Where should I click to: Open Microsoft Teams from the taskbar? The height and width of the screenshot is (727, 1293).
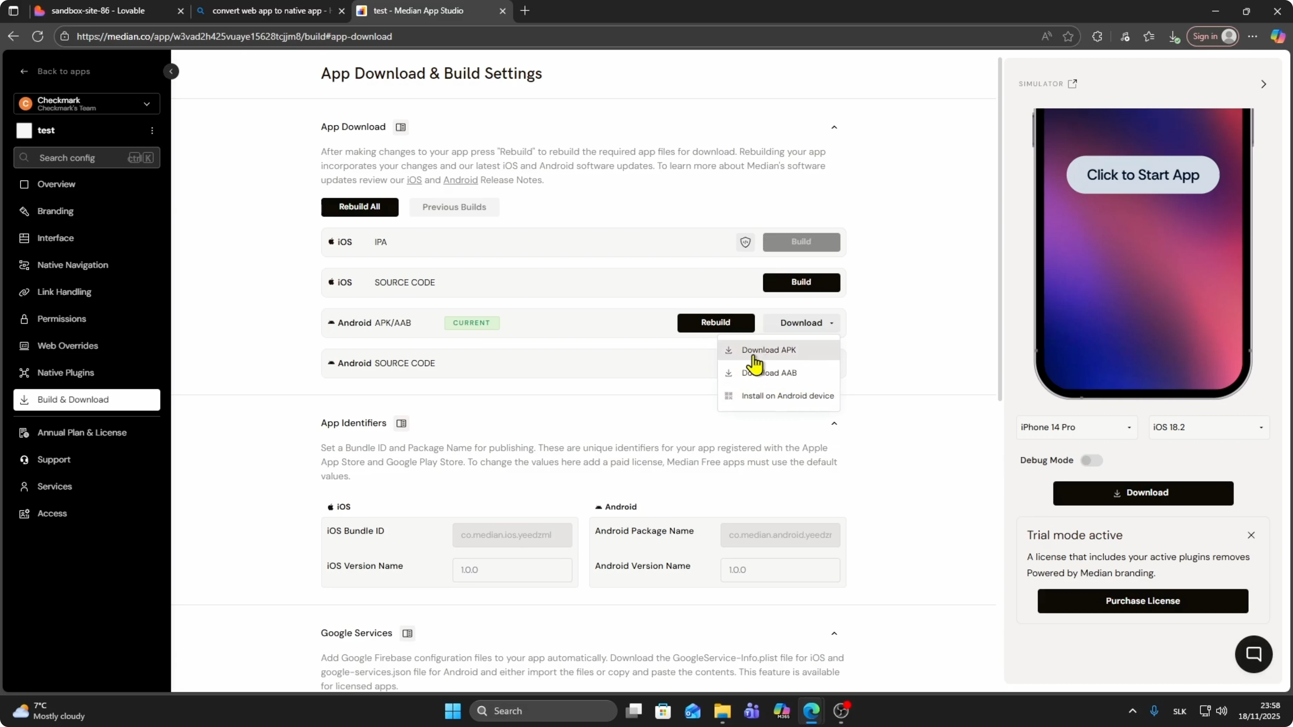(752, 711)
